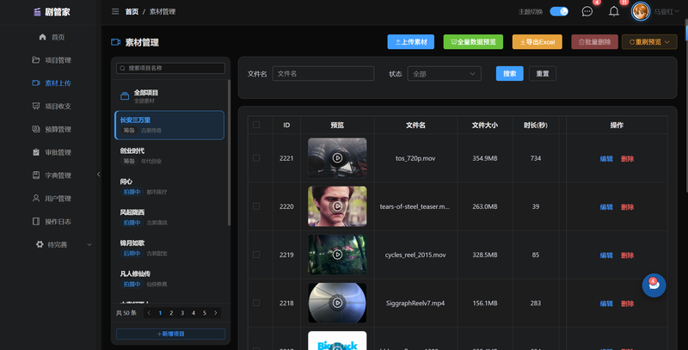Viewport: 688px width, 350px height.
Task: Open 审批管理 in the sidebar
Action: [58, 152]
